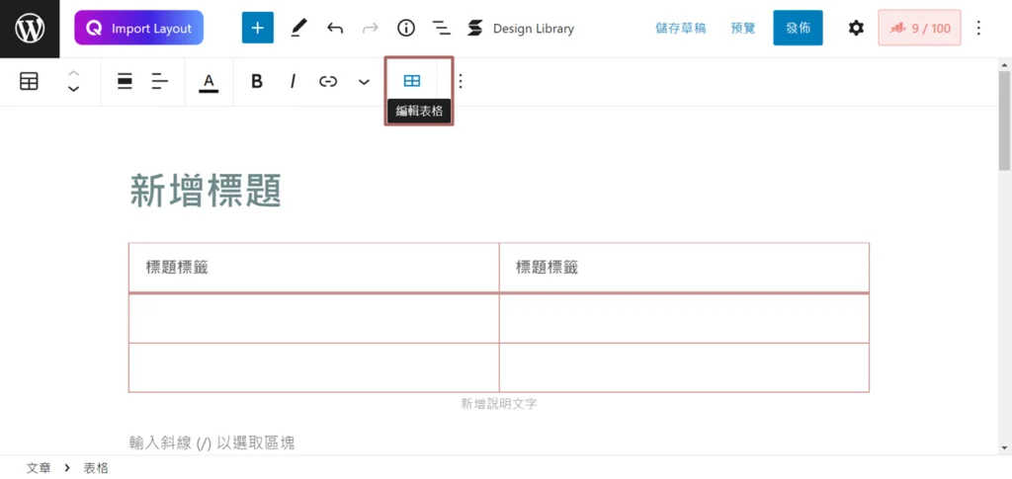Undo the last change

(334, 28)
